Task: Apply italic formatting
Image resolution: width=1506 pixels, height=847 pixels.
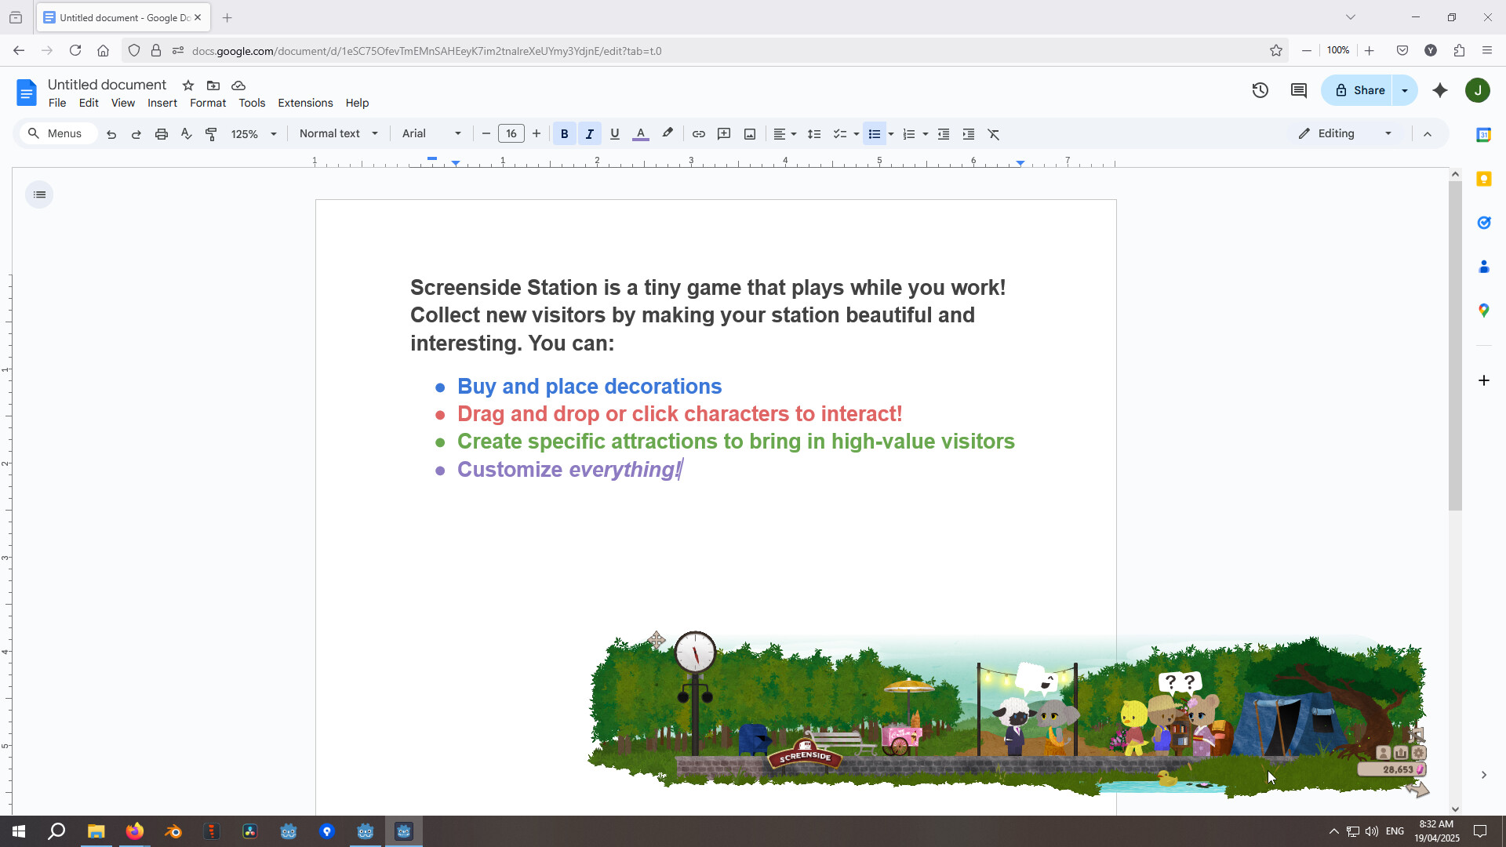Action: [589, 133]
